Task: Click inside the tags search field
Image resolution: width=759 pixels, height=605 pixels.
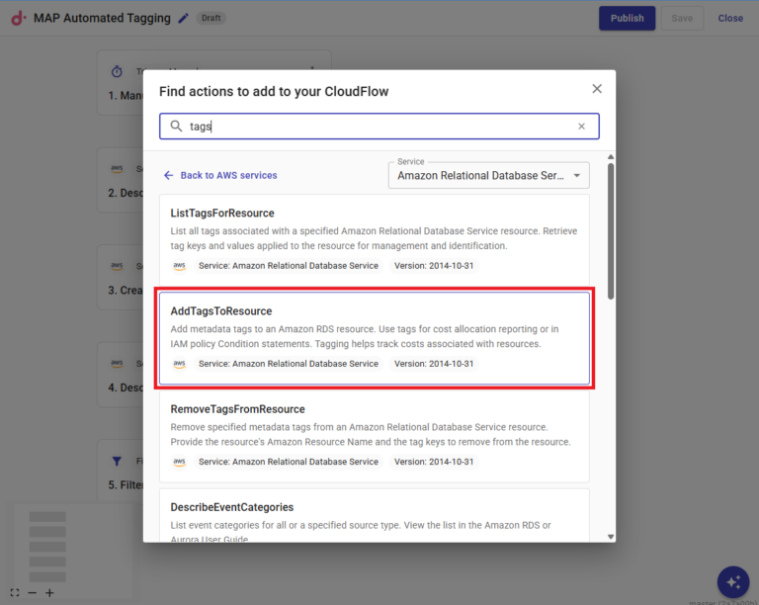Action: click(x=376, y=127)
